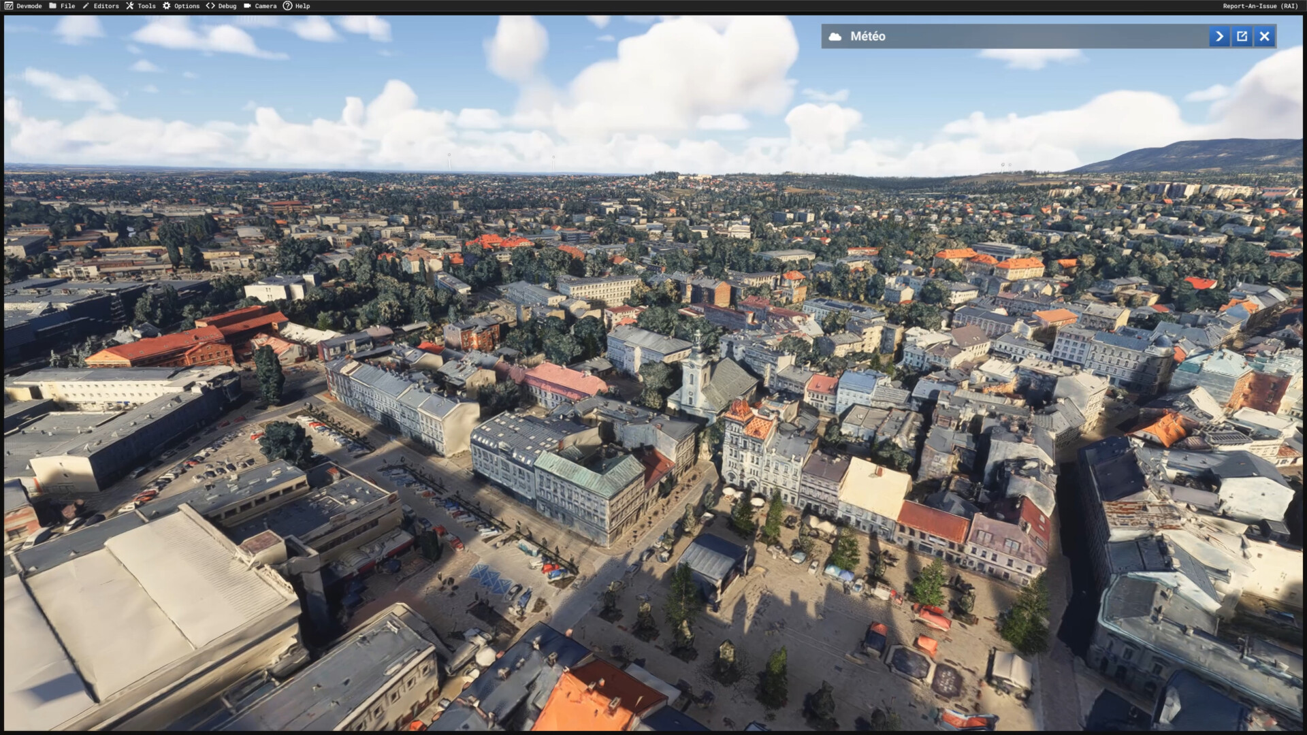Click the pencil icon beside Editors
This screenshot has height=735, width=1307.
pyautogui.click(x=86, y=6)
